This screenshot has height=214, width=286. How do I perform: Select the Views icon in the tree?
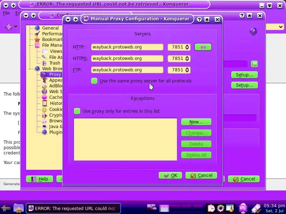click(44, 51)
